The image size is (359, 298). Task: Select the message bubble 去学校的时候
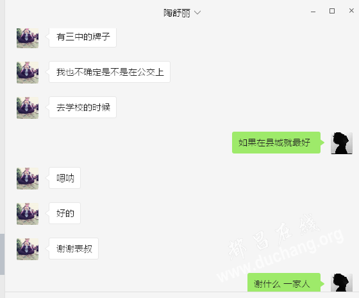coord(83,107)
